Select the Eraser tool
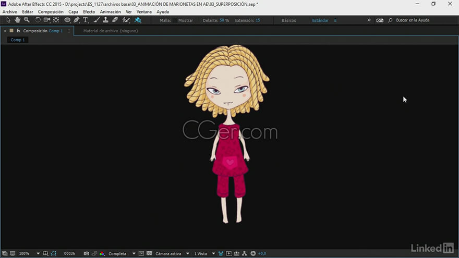Screen dimensions: 459x258 tap(115, 20)
